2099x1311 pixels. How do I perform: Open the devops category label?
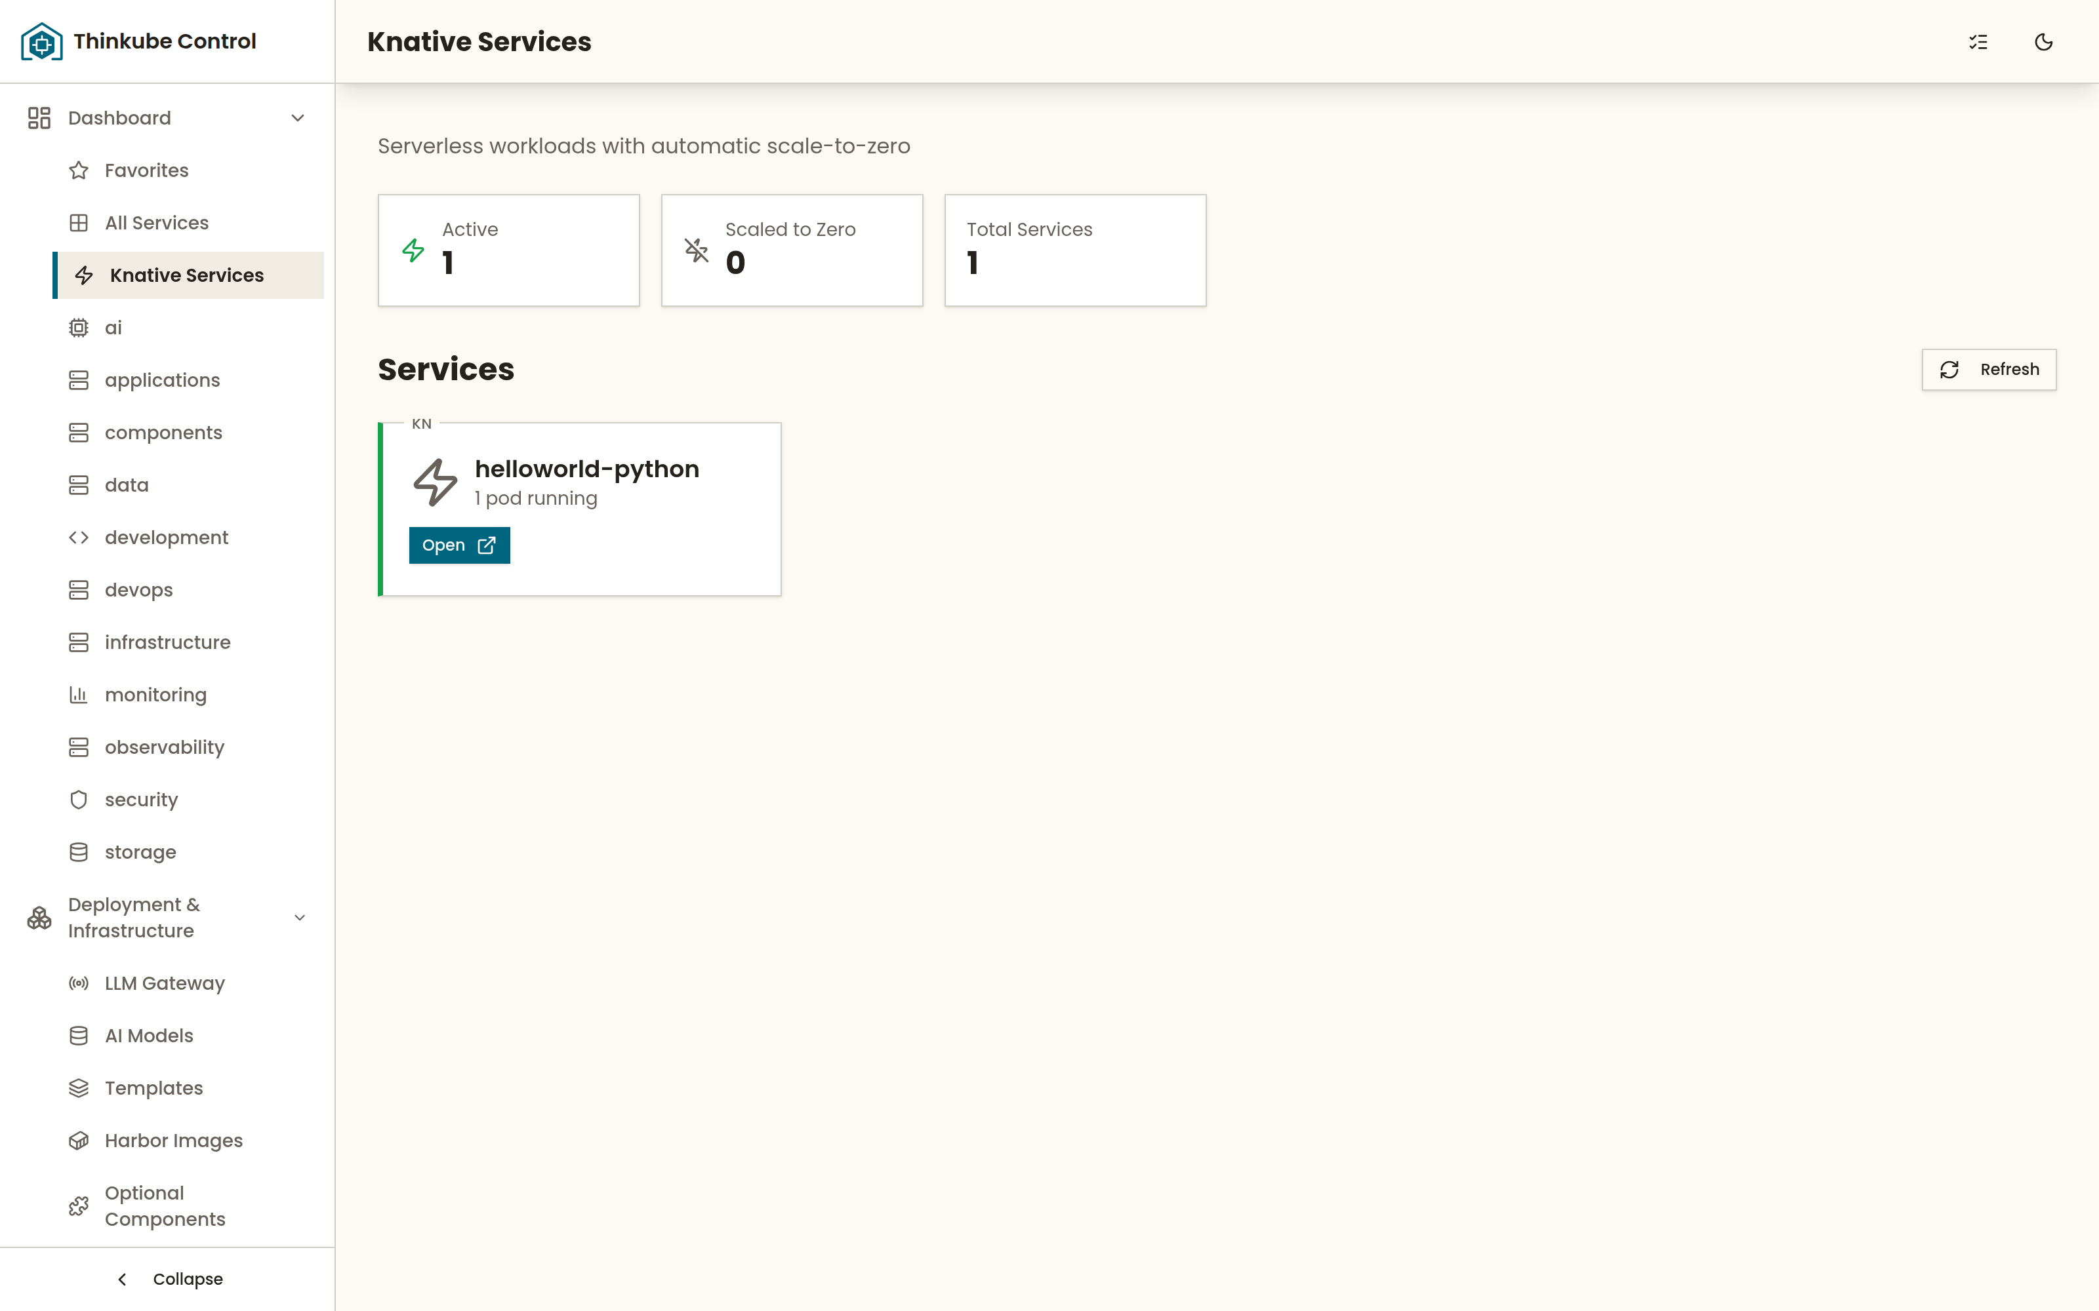tap(139, 591)
